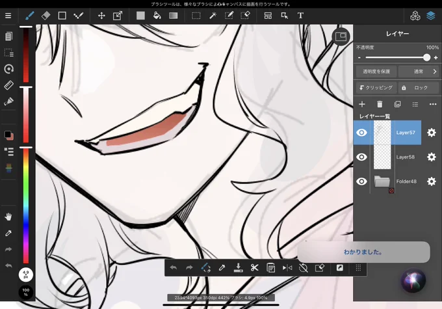Open the 通常 blend mode dropdown
The height and width of the screenshot is (309, 442).
(419, 72)
